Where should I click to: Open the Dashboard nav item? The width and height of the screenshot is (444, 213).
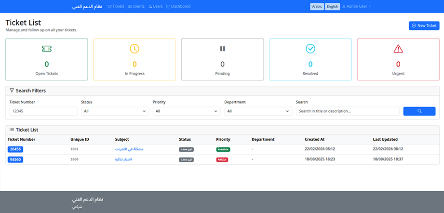pyautogui.click(x=178, y=7)
